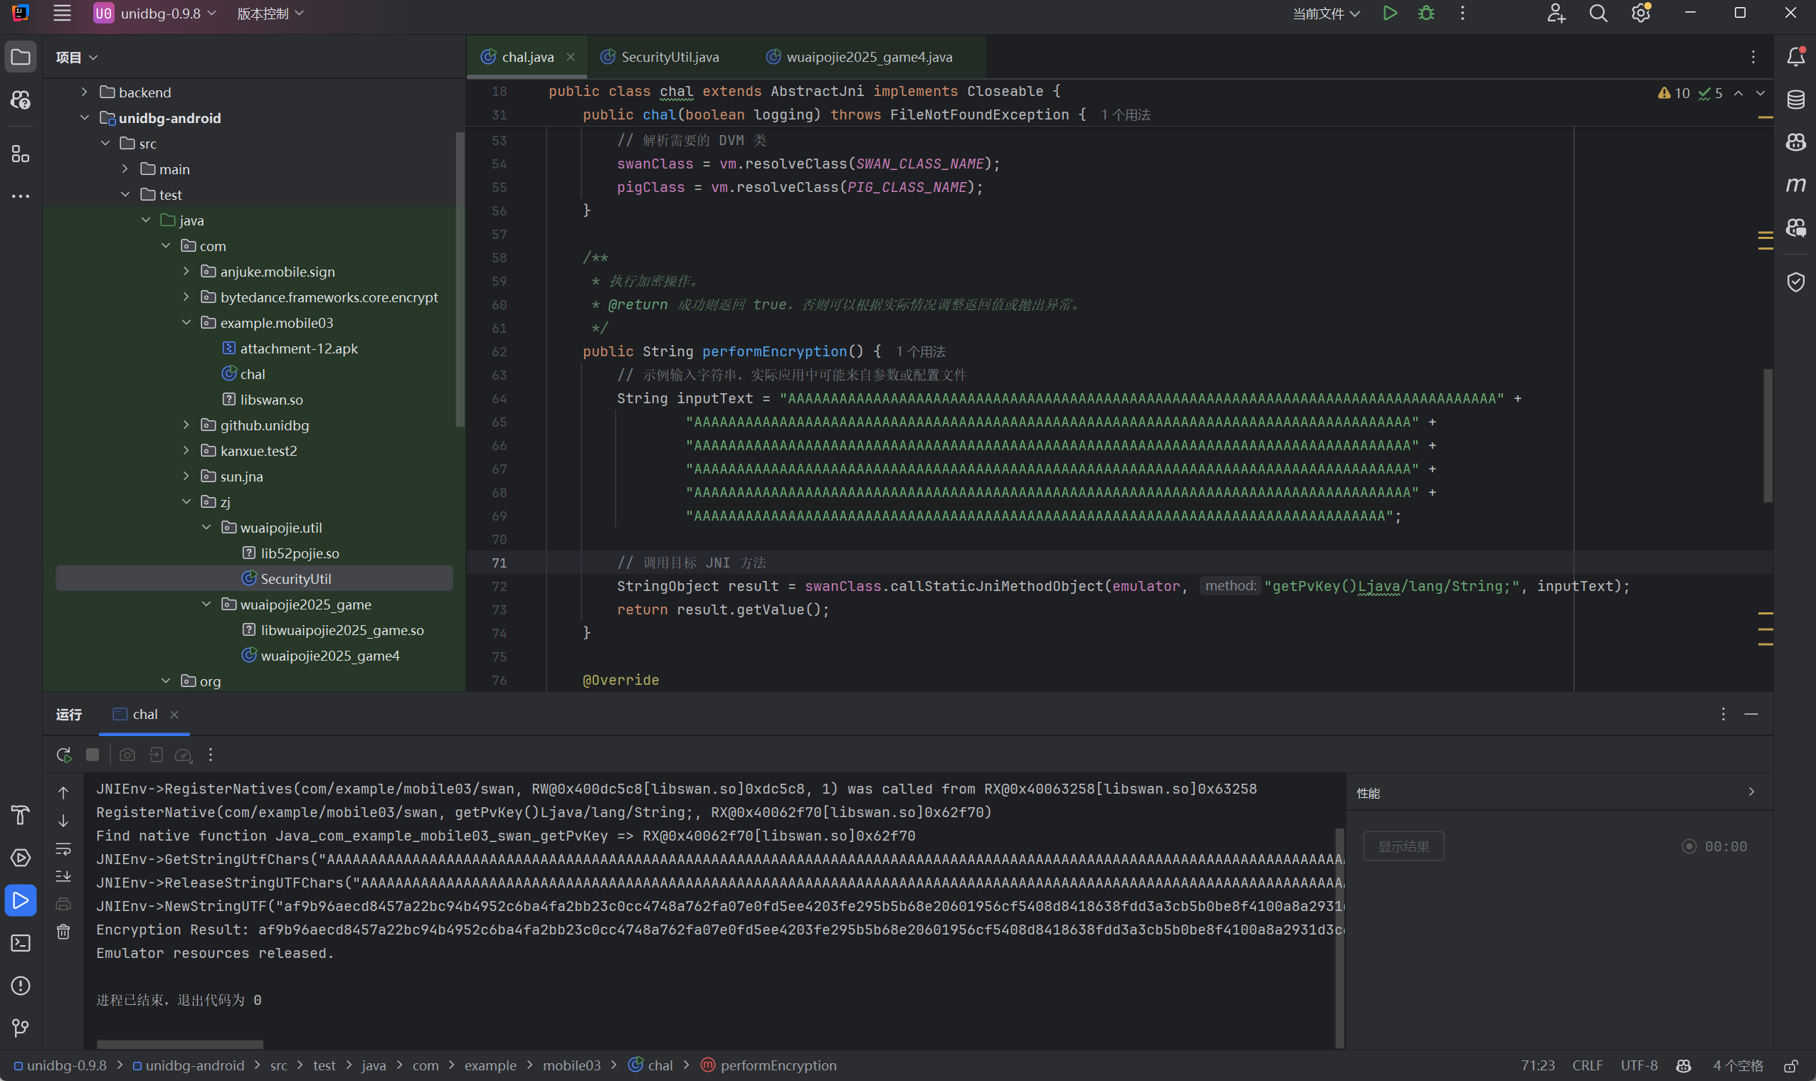This screenshot has width=1816, height=1081.
Task: Open the Git version control icon
Action: click(x=21, y=1028)
